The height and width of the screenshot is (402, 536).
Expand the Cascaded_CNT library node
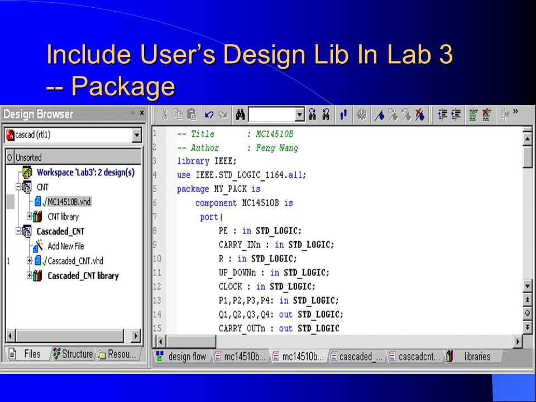pos(30,275)
